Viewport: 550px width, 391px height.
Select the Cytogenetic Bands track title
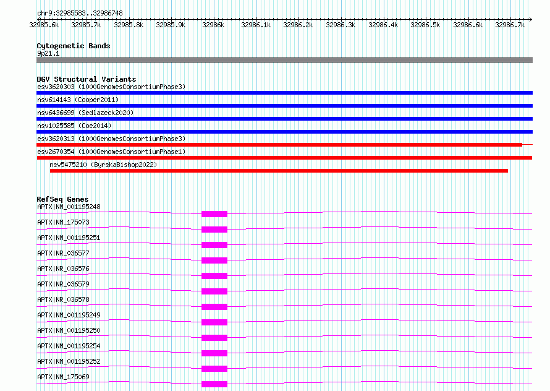pos(74,46)
